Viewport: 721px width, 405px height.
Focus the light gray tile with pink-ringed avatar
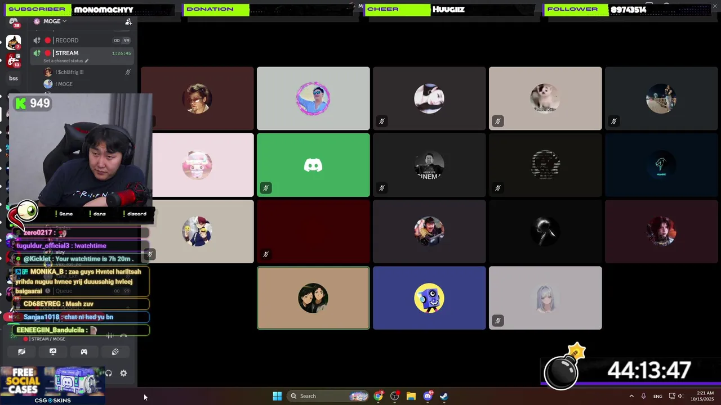pyautogui.click(x=313, y=98)
